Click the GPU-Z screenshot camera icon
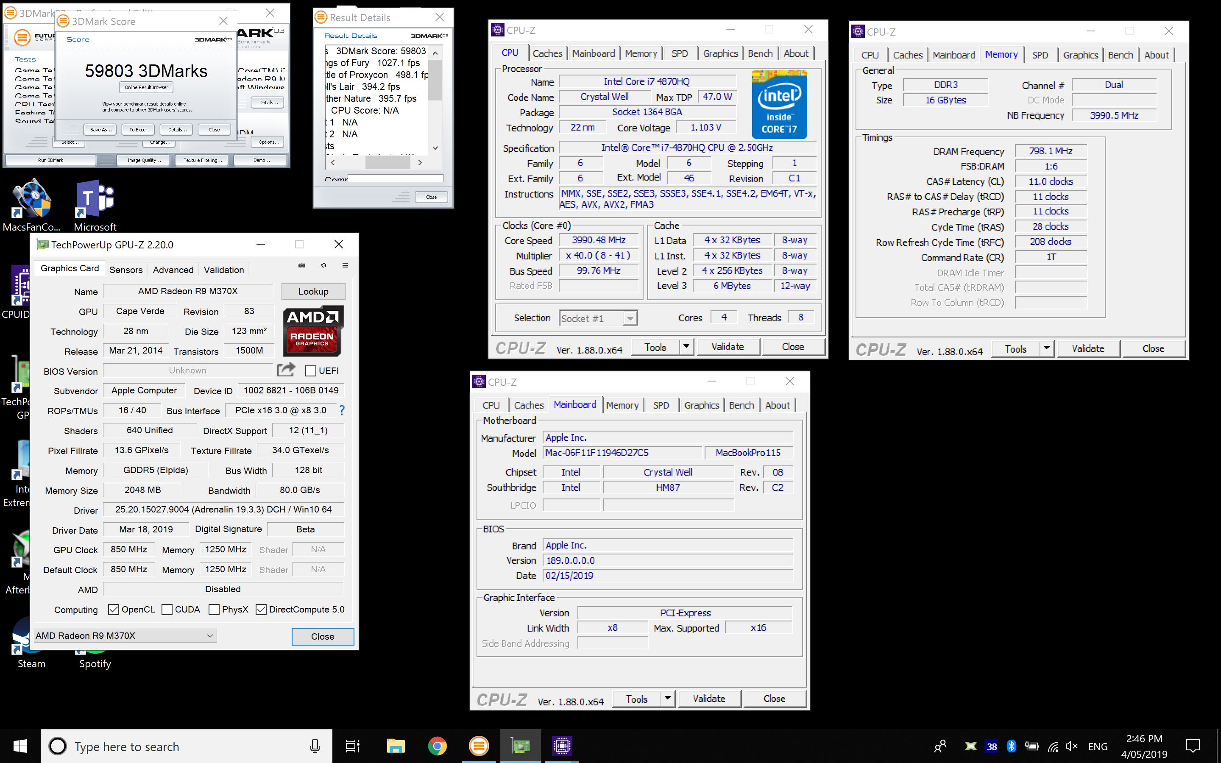The height and width of the screenshot is (763, 1221). pyautogui.click(x=302, y=265)
